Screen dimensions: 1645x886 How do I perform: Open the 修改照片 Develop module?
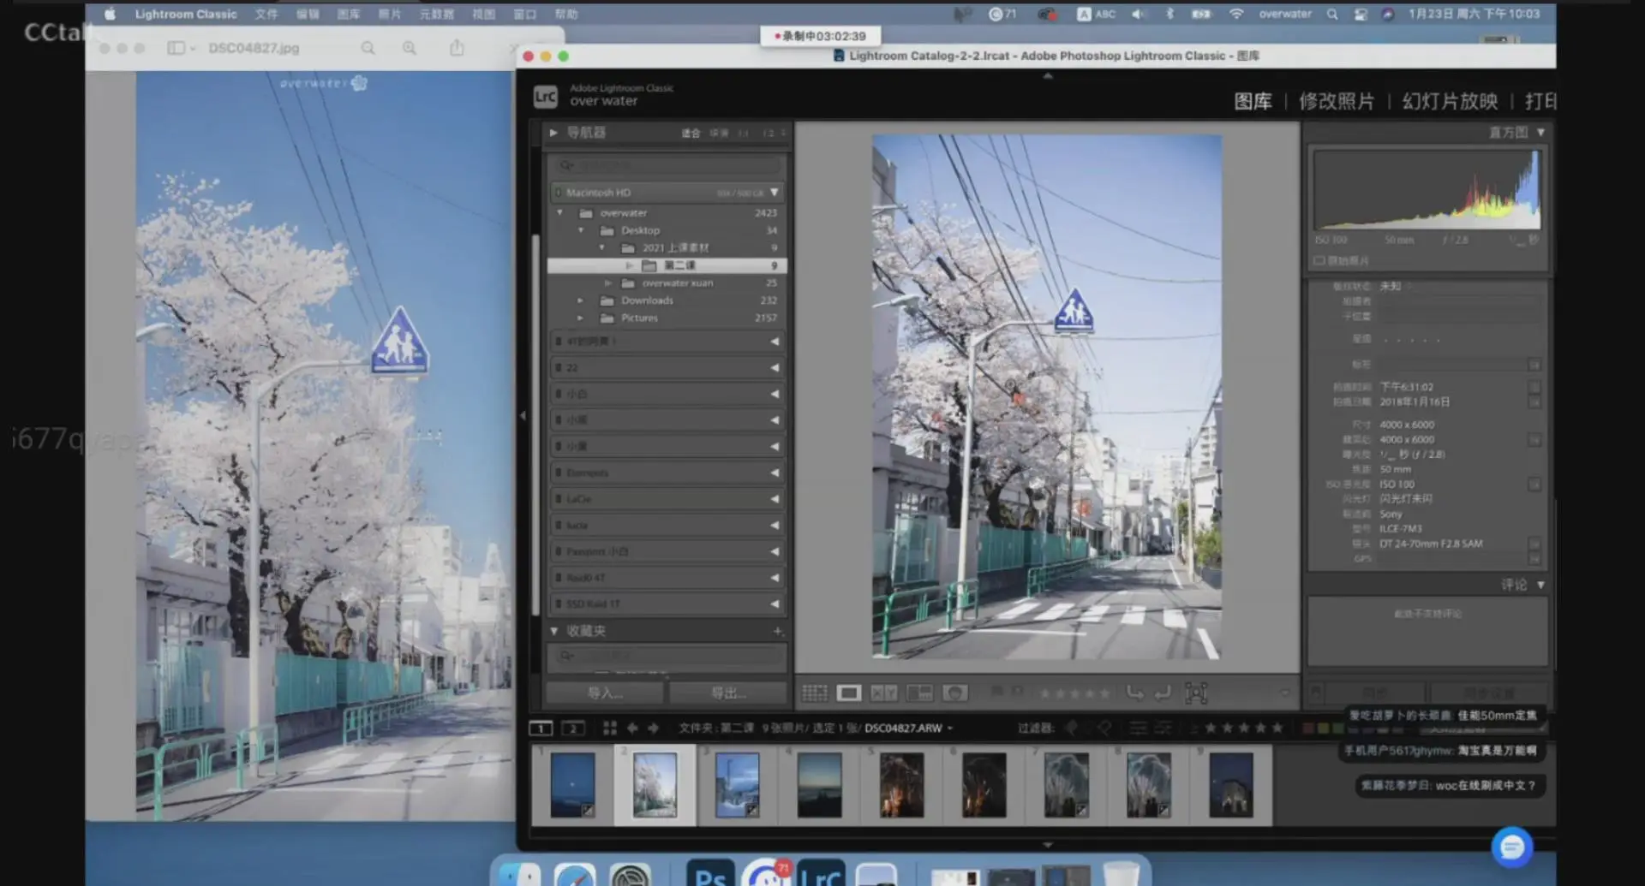[x=1337, y=101]
